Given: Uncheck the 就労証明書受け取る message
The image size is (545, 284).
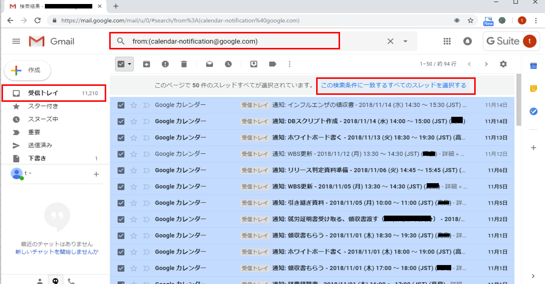Looking at the screenshot, I should tap(121, 219).
